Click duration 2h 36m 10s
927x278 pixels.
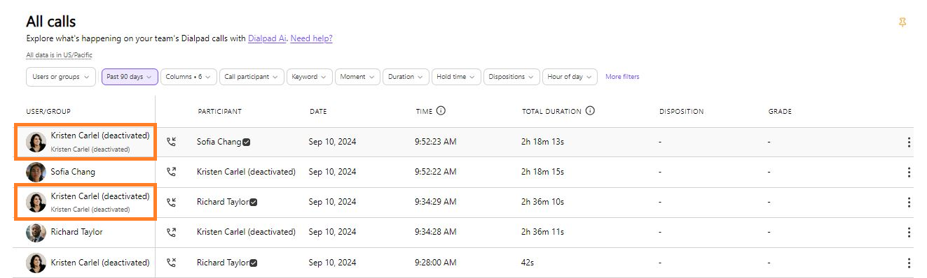tap(543, 202)
